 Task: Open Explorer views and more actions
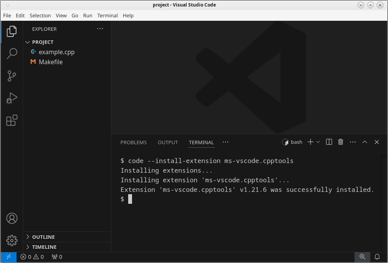pos(100,29)
